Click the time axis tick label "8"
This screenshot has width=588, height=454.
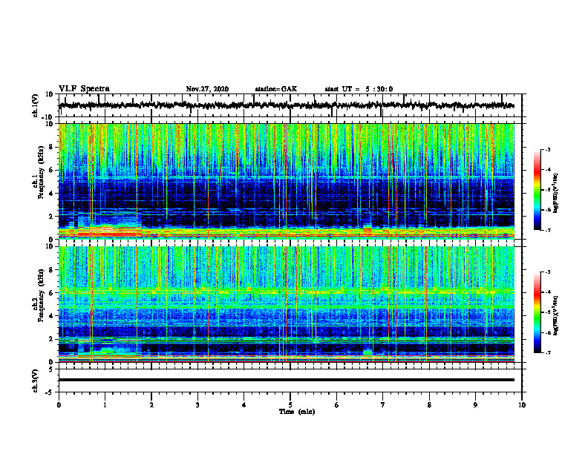tap(429, 405)
